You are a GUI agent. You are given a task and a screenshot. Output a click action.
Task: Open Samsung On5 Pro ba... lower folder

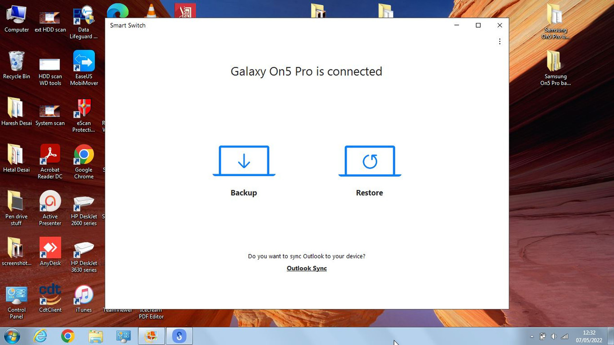click(555, 69)
